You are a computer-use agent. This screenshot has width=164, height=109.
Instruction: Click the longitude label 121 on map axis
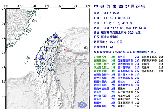tap(47, 6)
